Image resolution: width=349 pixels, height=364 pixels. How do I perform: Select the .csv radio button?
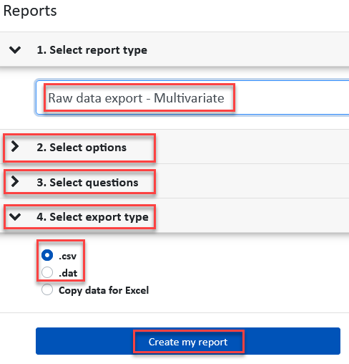(47, 255)
